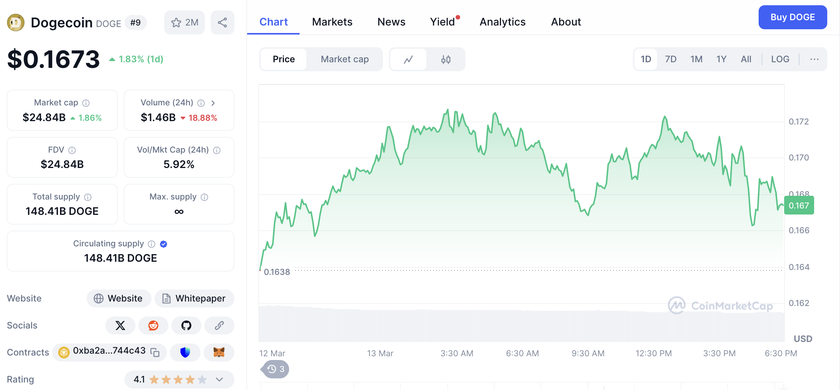The height and width of the screenshot is (390, 840).
Task: Open the chart's more options ellipsis
Action: 814,59
